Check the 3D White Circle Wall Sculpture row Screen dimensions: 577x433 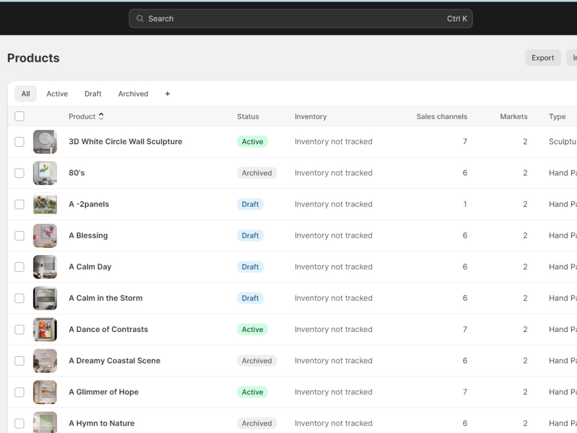coord(20,142)
